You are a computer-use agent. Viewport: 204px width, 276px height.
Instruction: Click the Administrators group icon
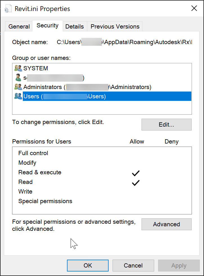click(18, 87)
